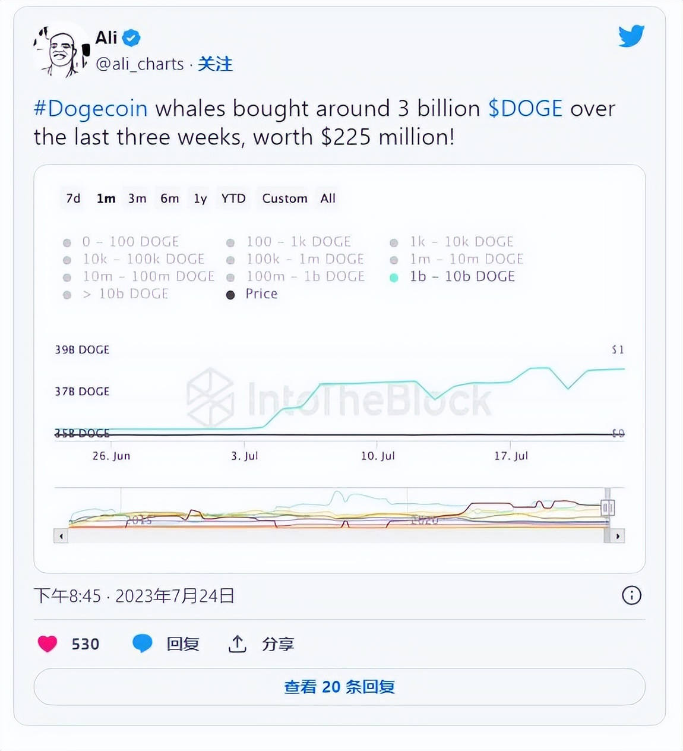Open the Custom date range picker
Image resolution: width=683 pixels, height=751 pixels.
click(284, 198)
